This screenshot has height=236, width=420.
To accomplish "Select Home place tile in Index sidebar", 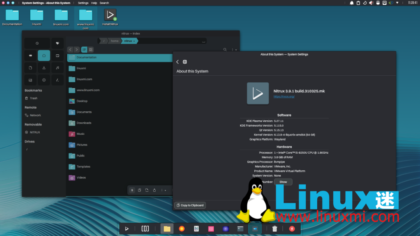I will point(44,56).
